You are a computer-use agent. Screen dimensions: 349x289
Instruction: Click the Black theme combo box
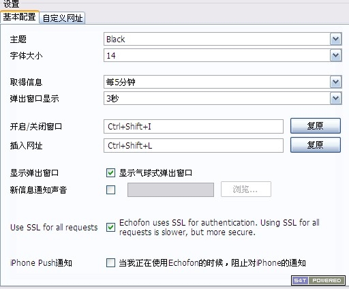pos(217,39)
